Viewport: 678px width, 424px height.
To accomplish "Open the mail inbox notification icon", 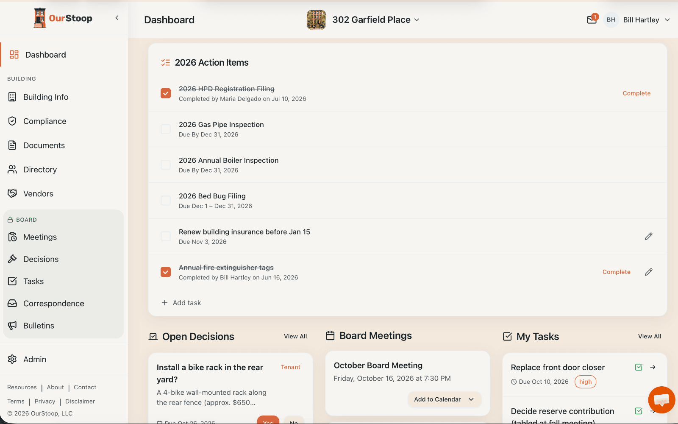I will [592, 20].
